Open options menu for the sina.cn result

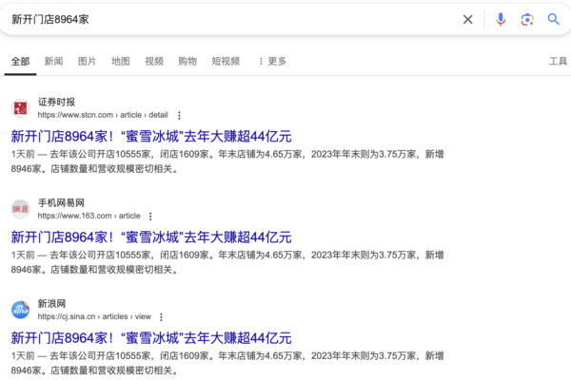click(160, 317)
